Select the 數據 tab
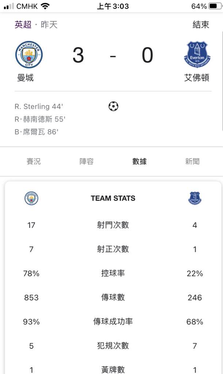This screenshot has height=374, width=223. click(139, 161)
